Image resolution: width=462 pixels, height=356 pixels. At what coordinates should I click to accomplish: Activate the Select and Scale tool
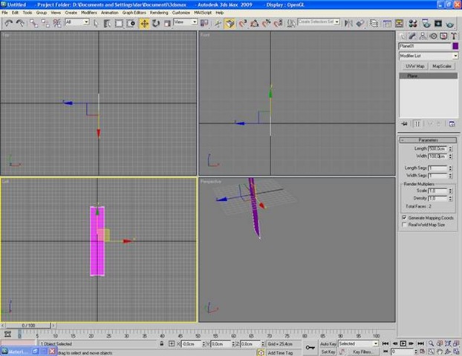pos(167,24)
